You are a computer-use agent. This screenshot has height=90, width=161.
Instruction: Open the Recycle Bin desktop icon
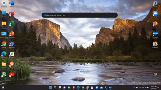(x=4, y=4)
